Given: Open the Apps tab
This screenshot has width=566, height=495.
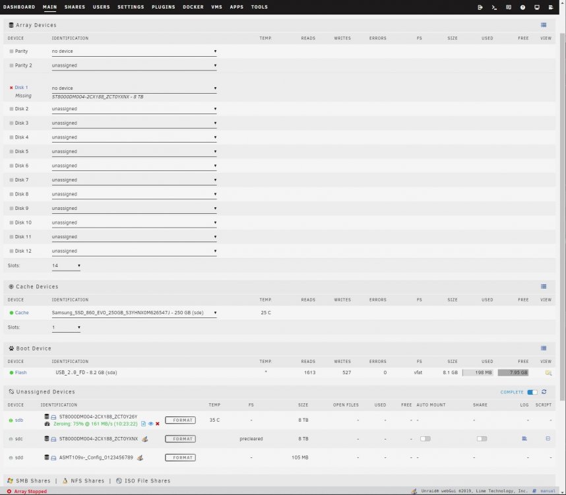Looking at the screenshot, I should (236, 7).
